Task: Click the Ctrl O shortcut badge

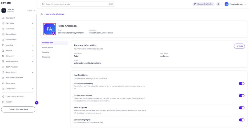Action: click(x=30, y=11)
